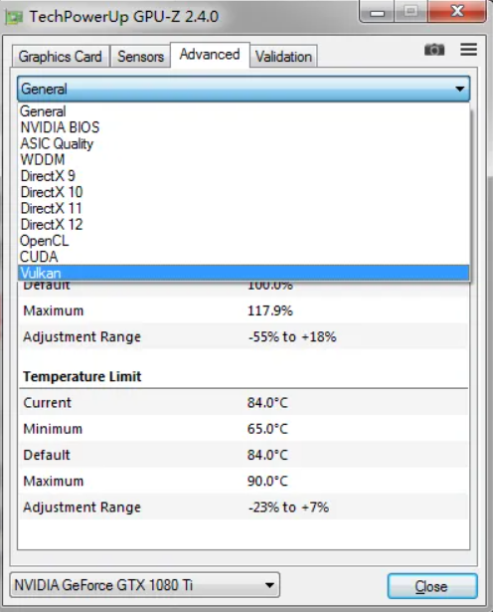Select DirectX 10 option

(x=244, y=192)
